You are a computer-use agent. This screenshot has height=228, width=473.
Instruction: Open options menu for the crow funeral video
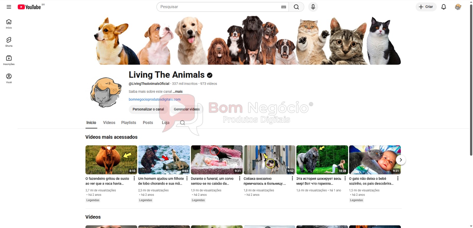240,178
